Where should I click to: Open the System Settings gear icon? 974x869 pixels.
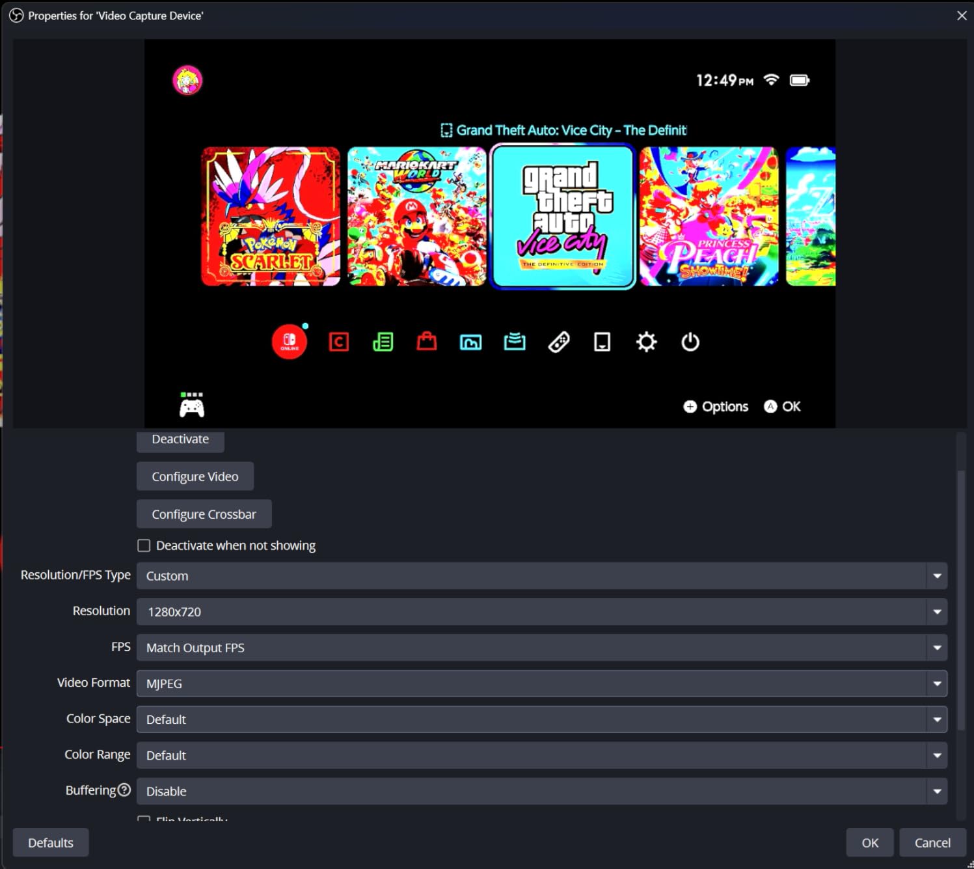coord(646,342)
